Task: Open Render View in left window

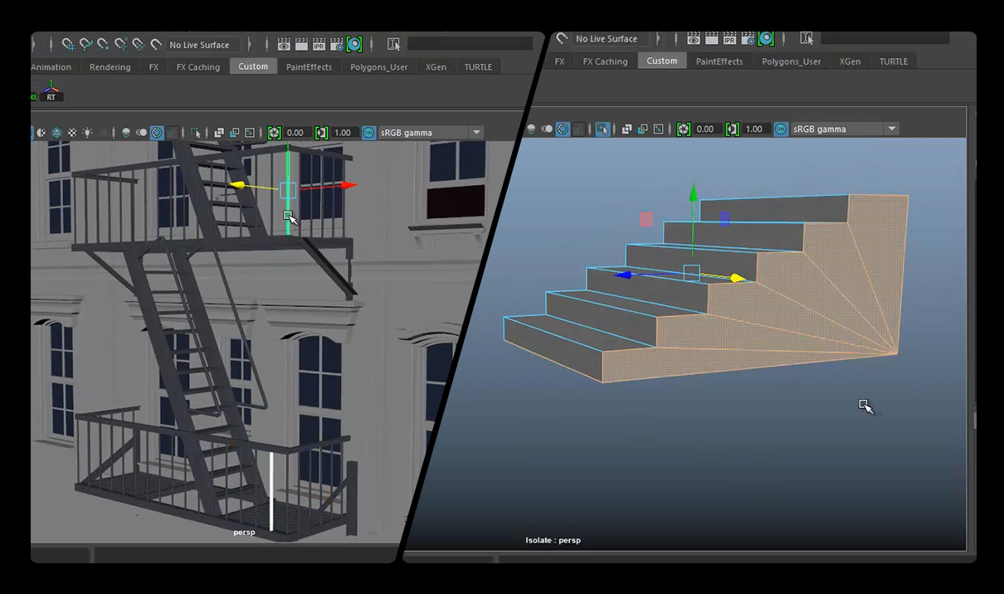Action: coord(284,45)
